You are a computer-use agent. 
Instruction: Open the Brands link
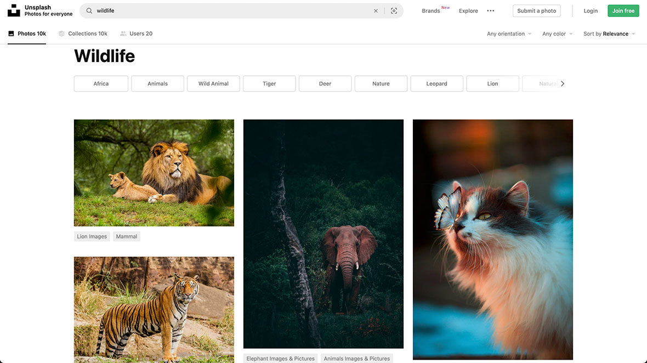(431, 11)
